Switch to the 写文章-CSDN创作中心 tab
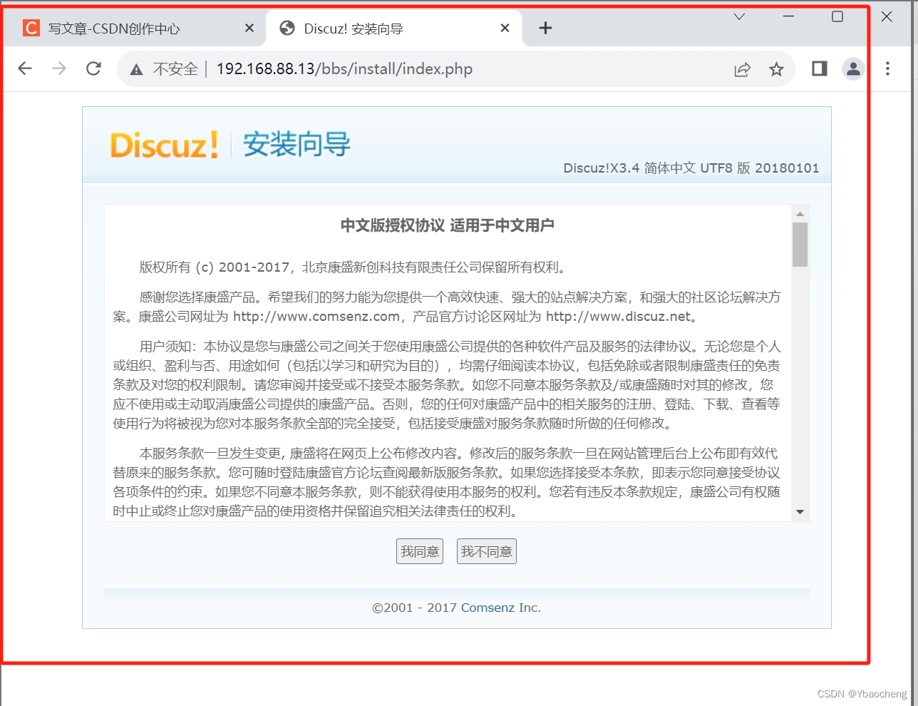918x706 pixels. point(135,29)
